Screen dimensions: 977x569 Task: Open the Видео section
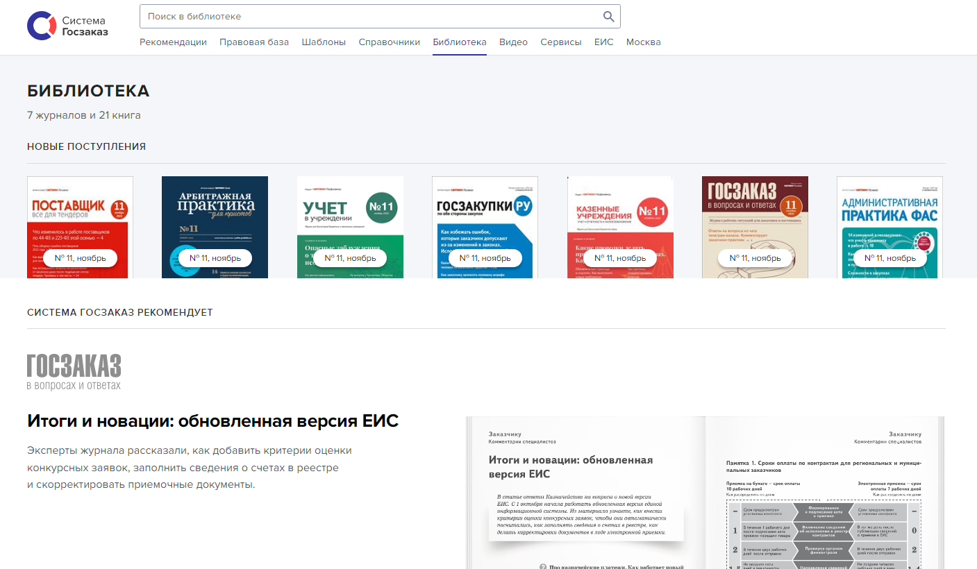513,42
